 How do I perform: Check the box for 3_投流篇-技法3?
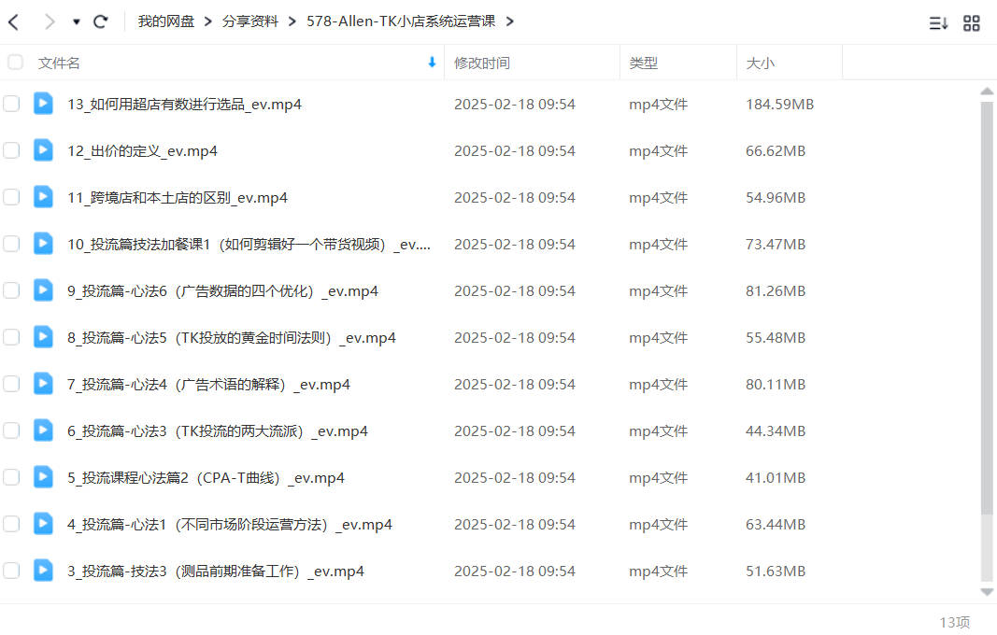pos(11,571)
